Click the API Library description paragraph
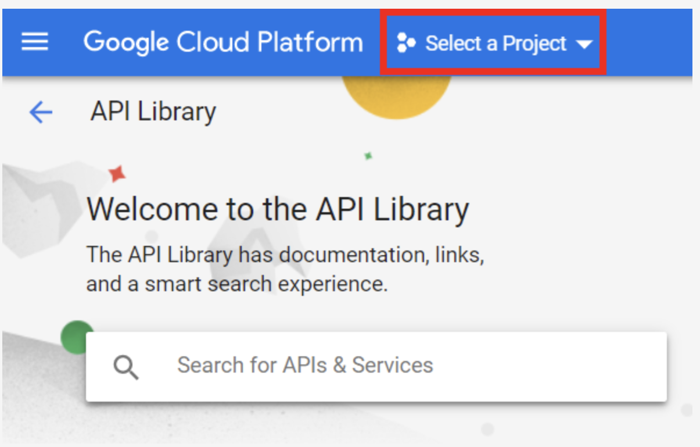 pyautogui.click(x=285, y=270)
